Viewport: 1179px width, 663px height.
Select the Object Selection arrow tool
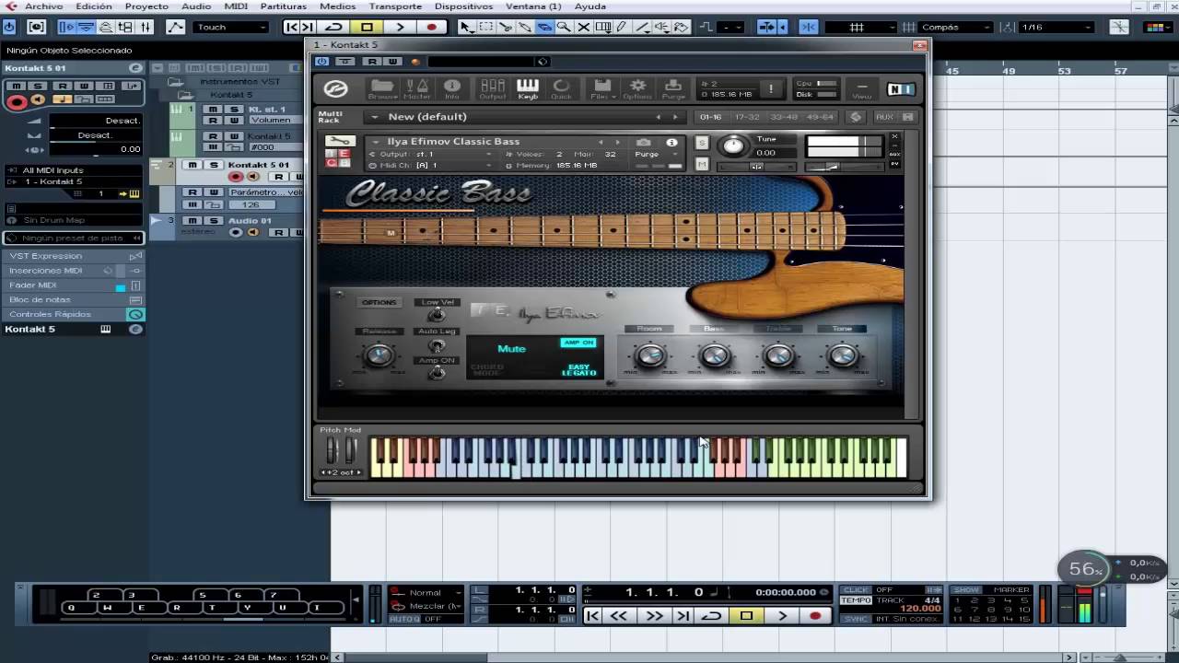pyautogui.click(x=467, y=27)
